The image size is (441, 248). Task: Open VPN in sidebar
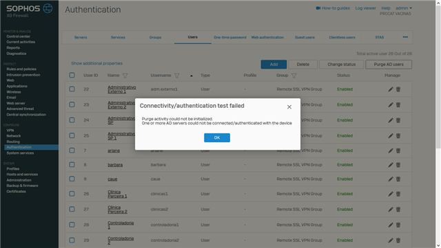click(10, 131)
